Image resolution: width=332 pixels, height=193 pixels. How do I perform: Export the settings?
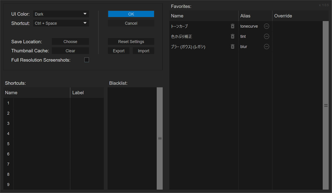118,51
